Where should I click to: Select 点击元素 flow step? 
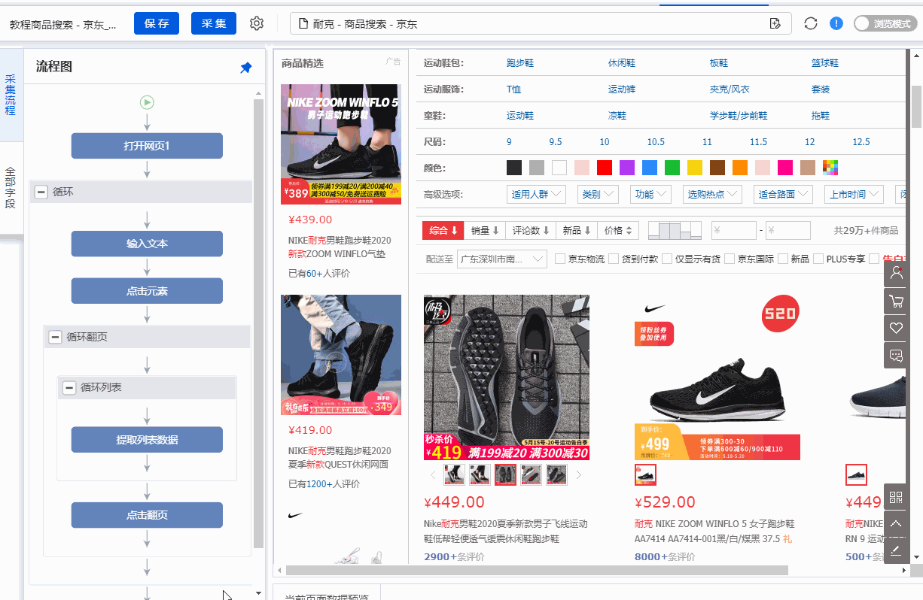pyautogui.click(x=147, y=291)
